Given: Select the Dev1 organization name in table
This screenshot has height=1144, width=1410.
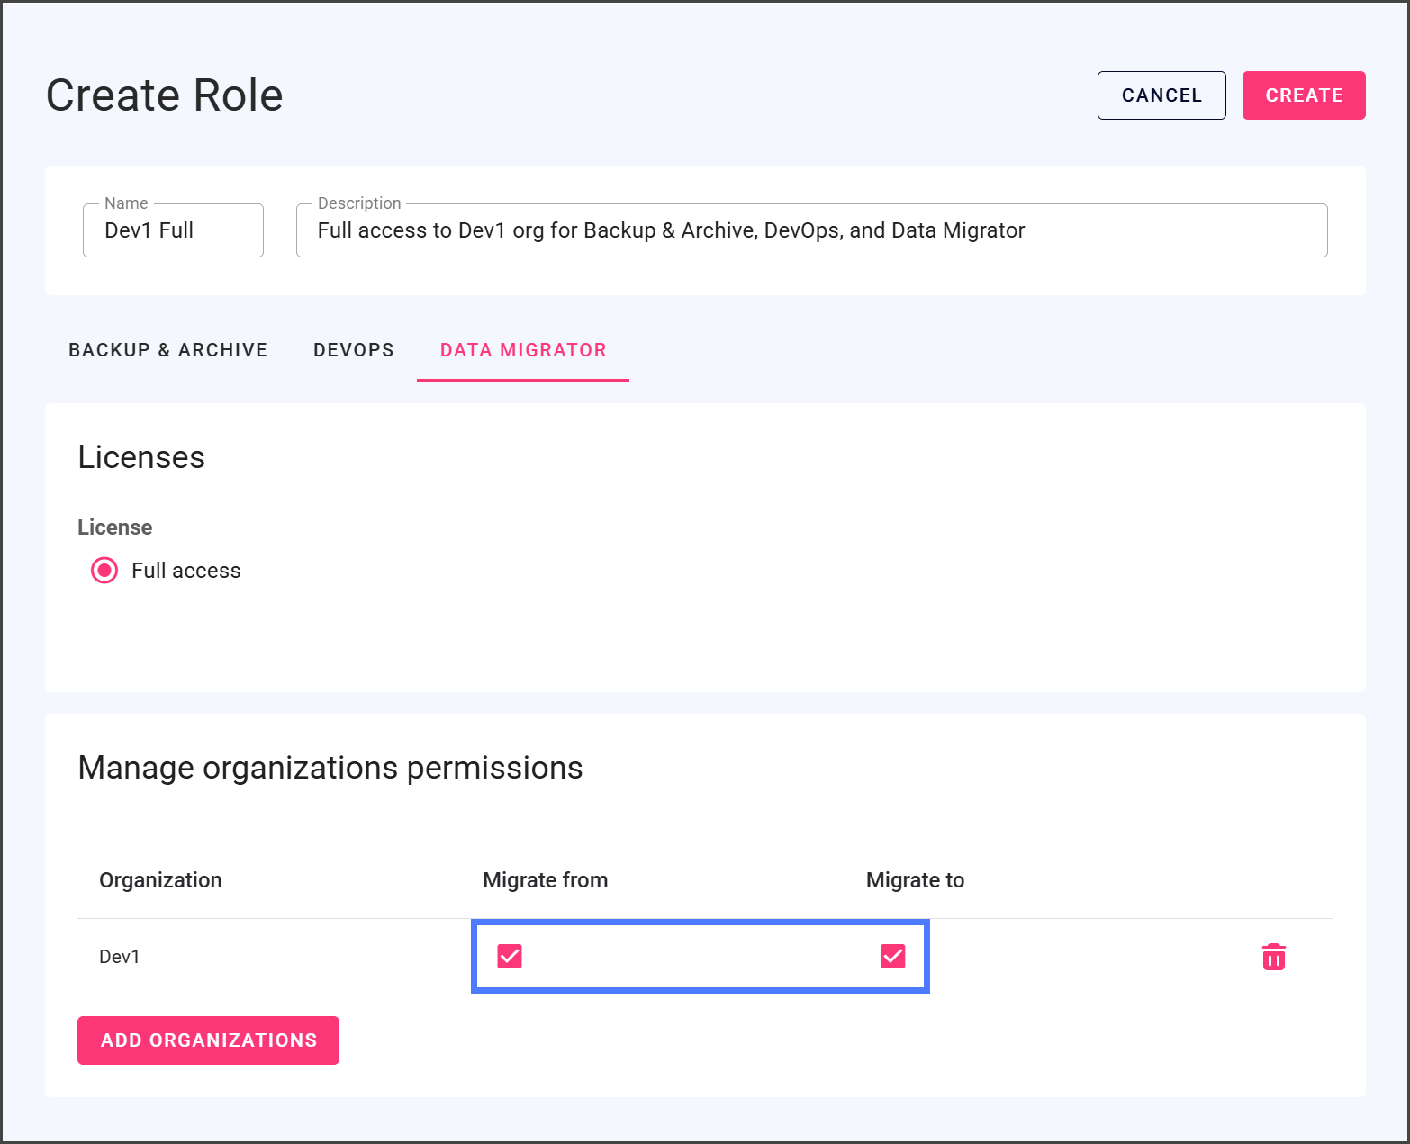Looking at the screenshot, I should (120, 957).
